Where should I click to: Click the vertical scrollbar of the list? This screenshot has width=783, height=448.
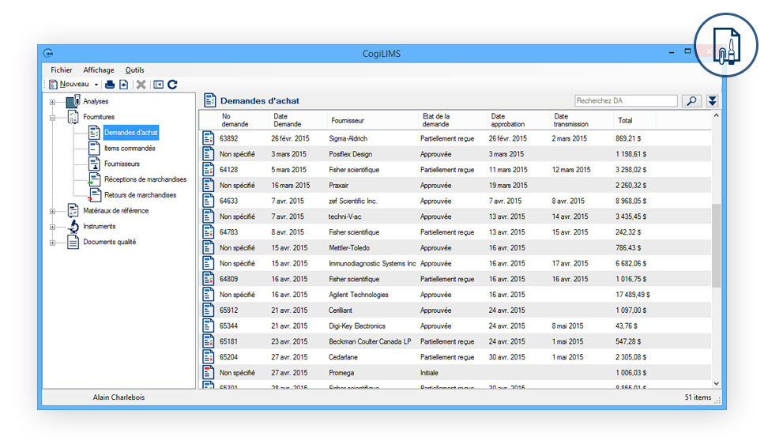[x=716, y=245]
